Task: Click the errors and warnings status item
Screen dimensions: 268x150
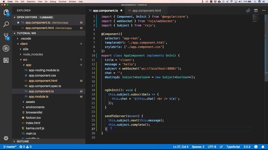Action: click(x=26, y=147)
